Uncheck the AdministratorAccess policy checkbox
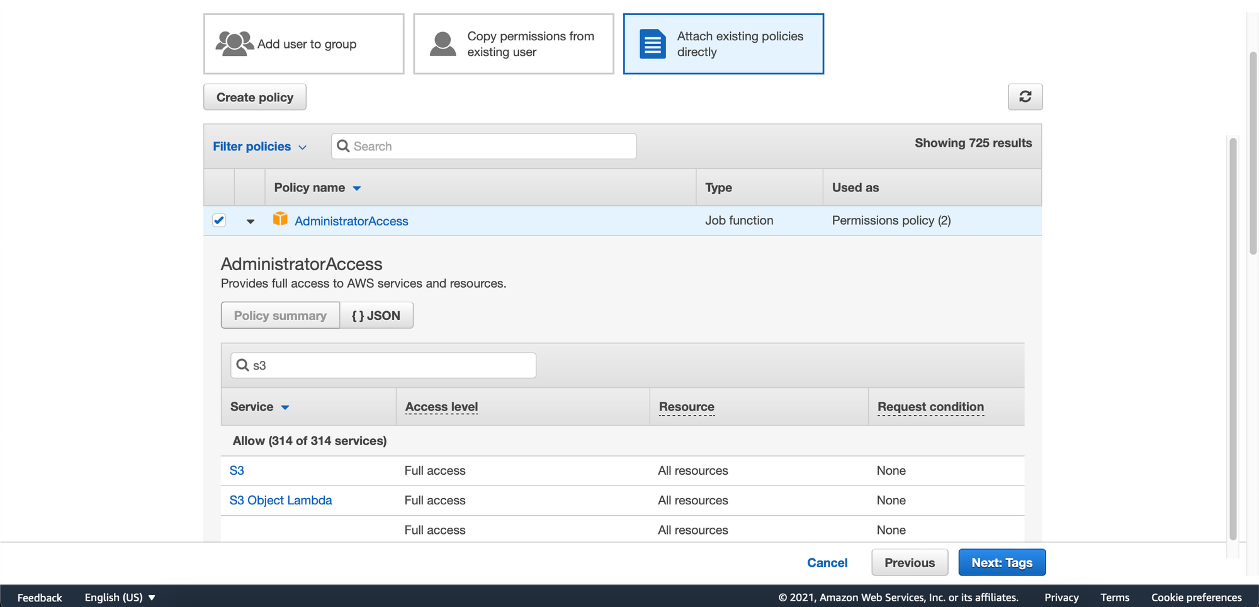The width and height of the screenshot is (1259, 607). [219, 220]
